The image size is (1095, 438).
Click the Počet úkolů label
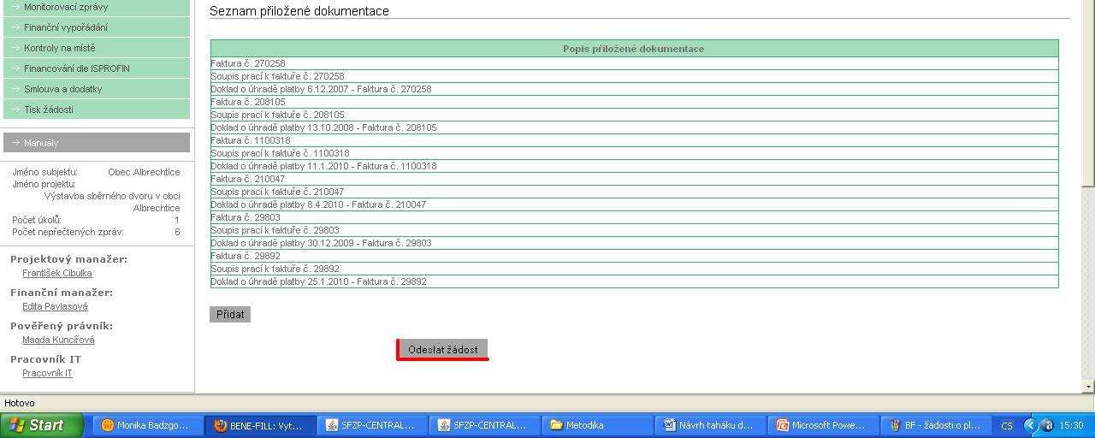37,220
